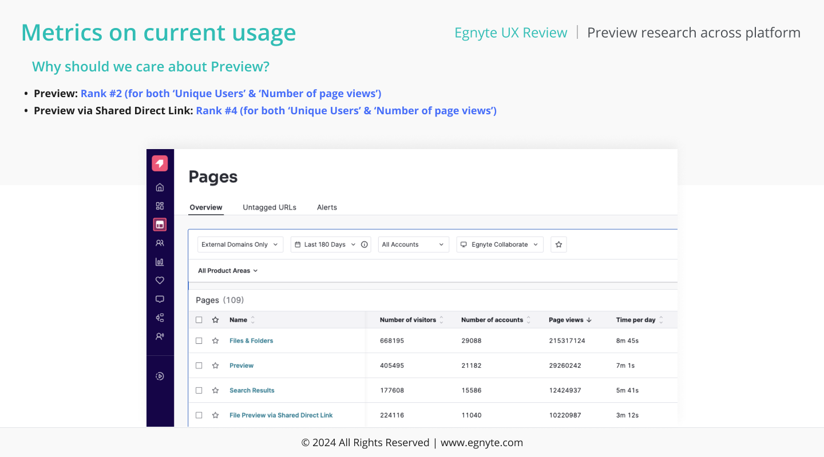Star the Preview page row
The width and height of the screenshot is (824, 457).
[x=215, y=366]
